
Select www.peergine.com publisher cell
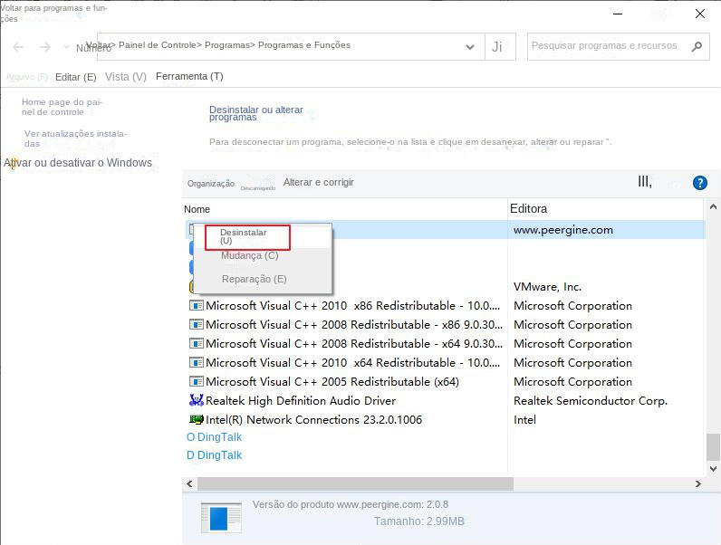click(562, 230)
